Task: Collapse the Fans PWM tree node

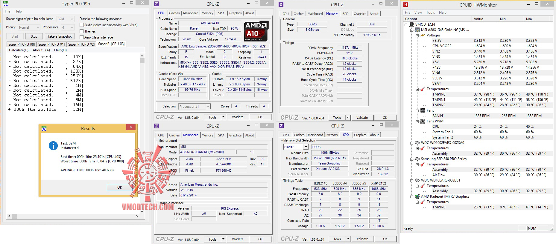Action: (x=417, y=121)
